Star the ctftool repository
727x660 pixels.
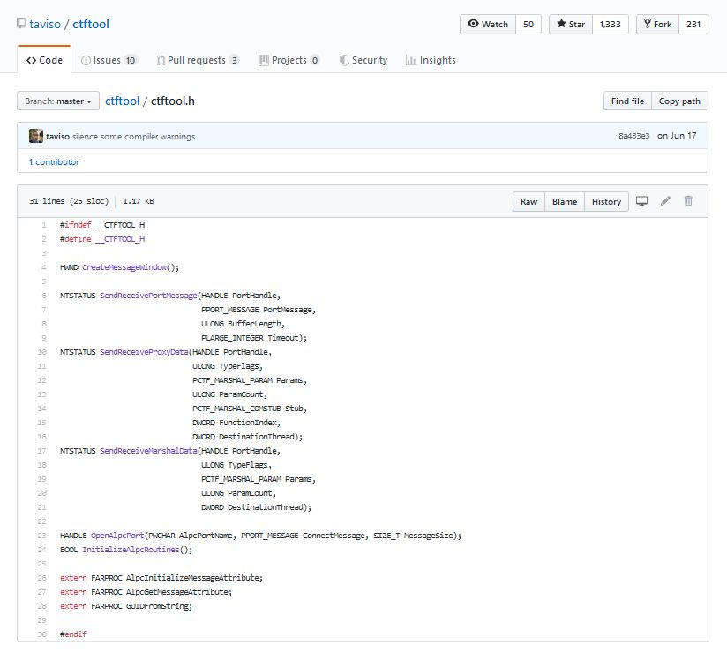point(570,25)
